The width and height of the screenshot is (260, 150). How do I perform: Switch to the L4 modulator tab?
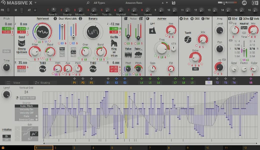coord(141,83)
